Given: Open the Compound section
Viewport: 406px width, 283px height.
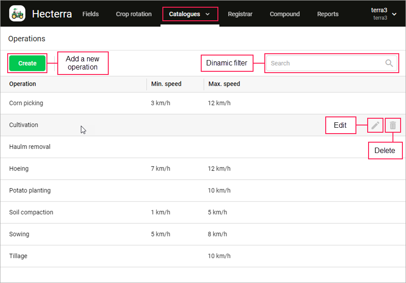Looking at the screenshot, I should pyautogui.click(x=285, y=14).
